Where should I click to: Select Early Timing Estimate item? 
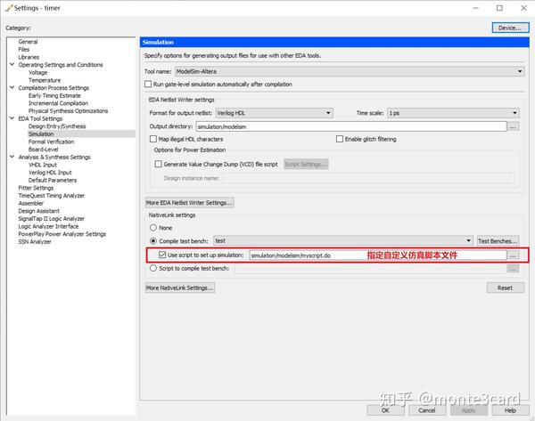54,96
